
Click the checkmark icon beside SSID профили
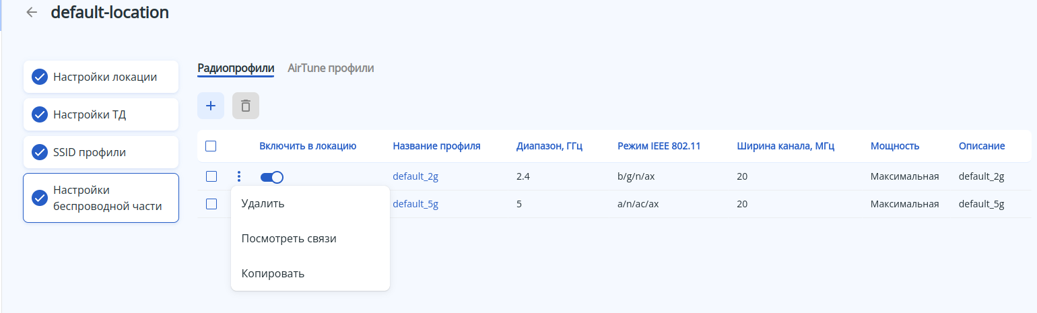(40, 152)
